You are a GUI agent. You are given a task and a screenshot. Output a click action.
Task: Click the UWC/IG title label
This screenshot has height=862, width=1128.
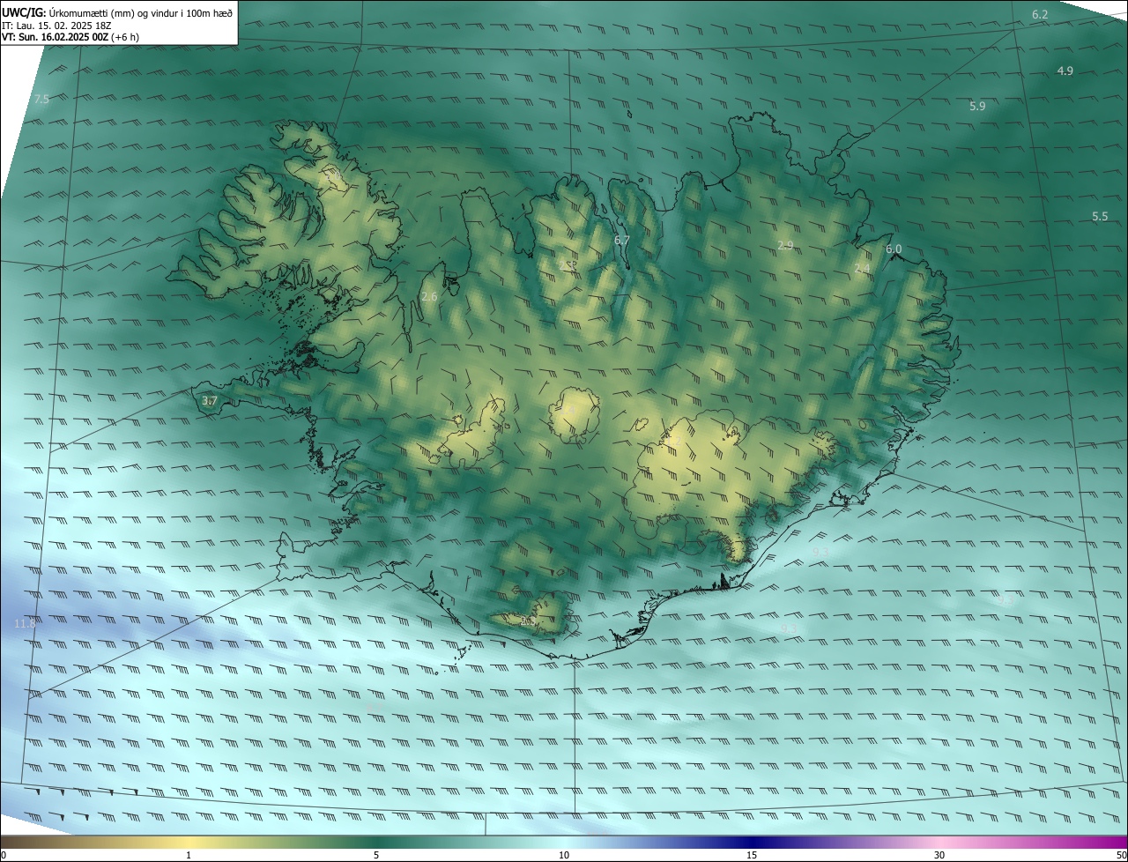[24, 12]
